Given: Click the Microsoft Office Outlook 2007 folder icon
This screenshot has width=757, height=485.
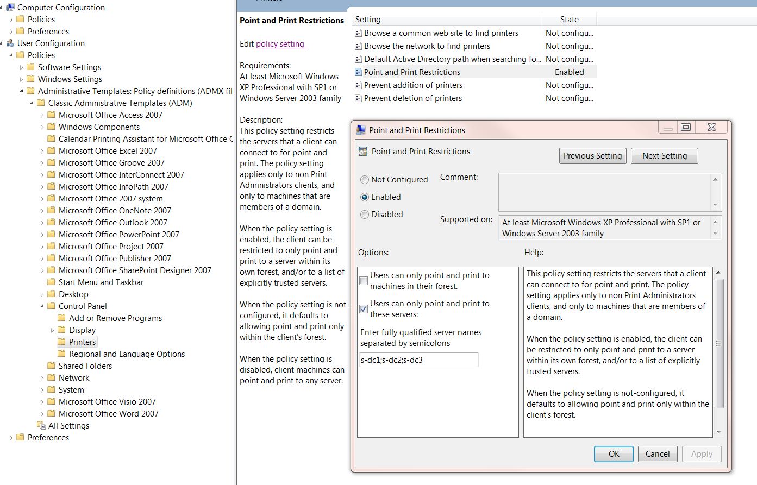Looking at the screenshot, I should pos(52,223).
